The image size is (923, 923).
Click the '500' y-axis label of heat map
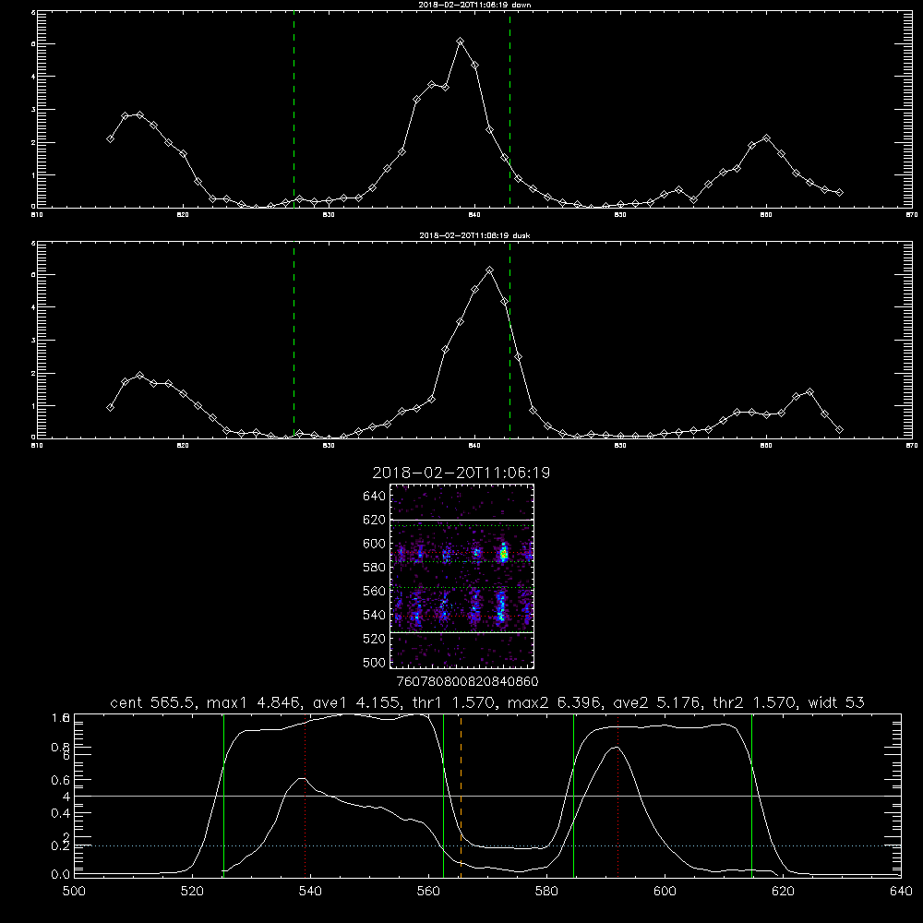[x=374, y=662]
